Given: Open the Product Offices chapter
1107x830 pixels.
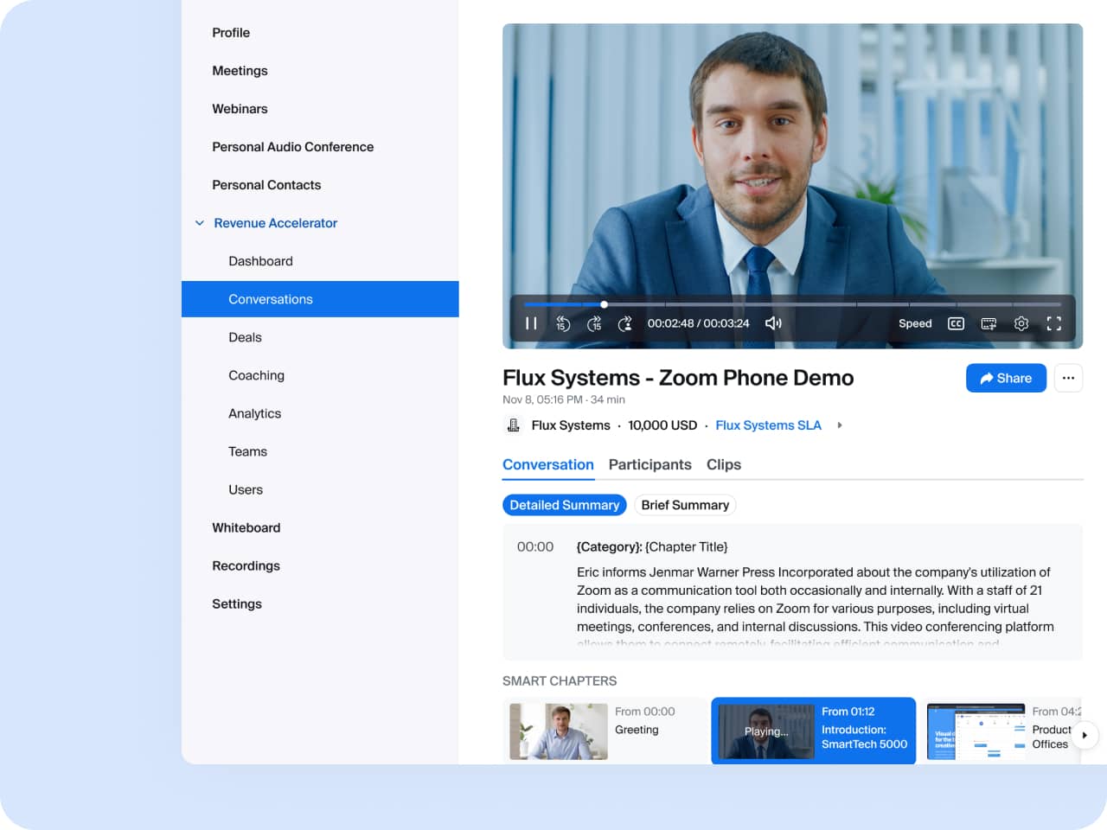Looking at the screenshot, I should click(x=1003, y=731).
